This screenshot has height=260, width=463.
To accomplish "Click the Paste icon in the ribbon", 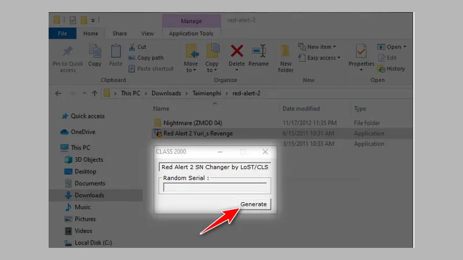I will [x=116, y=53].
